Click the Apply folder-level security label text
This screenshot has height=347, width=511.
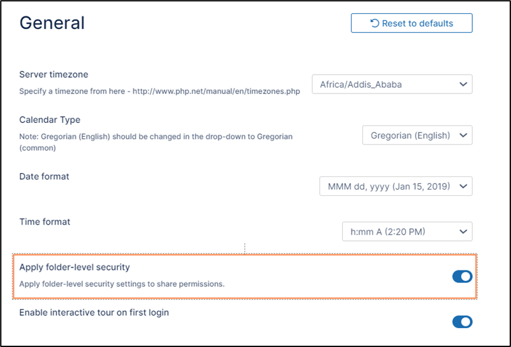75,267
